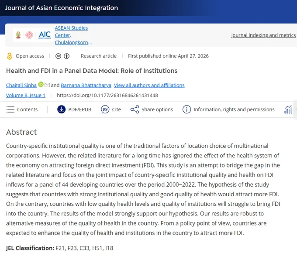Expand View all authors and affiliations

pos(149,85)
